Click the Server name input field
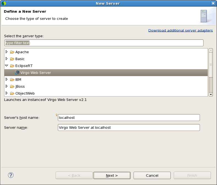 [129, 127]
